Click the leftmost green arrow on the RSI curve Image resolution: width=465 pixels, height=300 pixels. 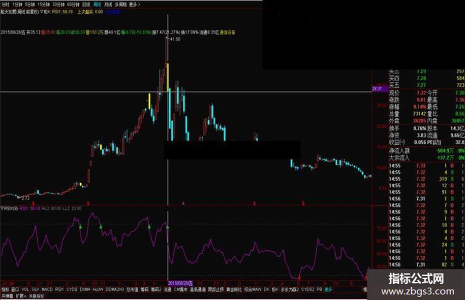(x=80, y=227)
